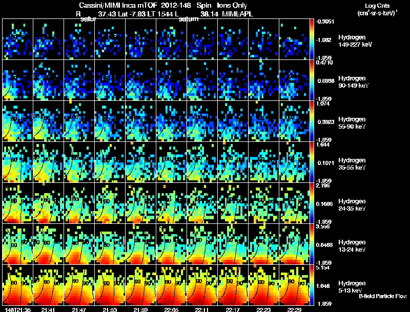Click the title "Cassini/MIMI Inca mTOF 2012-148"
Screen dimensions: 410x312
coord(135,6)
